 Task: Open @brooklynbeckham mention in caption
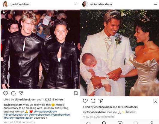click(x=16, y=115)
